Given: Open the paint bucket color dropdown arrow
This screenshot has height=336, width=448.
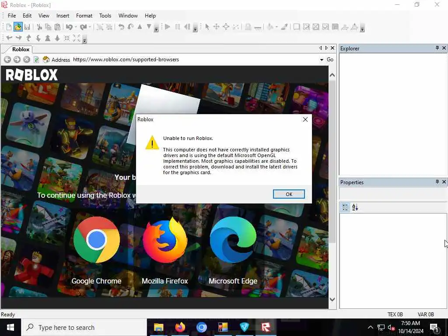Looking at the screenshot, I should tap(276, 27).
